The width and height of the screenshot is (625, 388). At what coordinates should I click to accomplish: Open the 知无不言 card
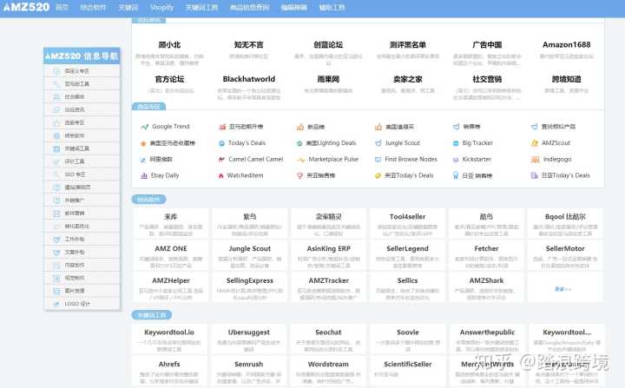pos(249,49)
